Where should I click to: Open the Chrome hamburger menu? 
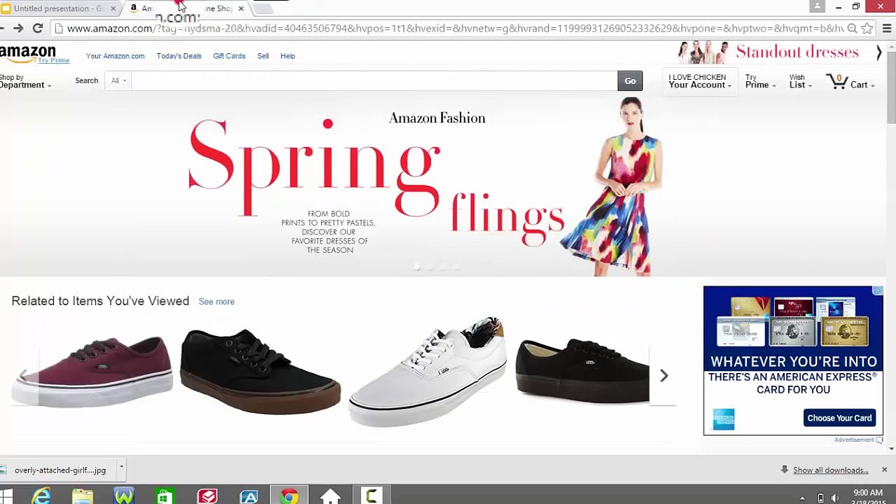tap(887, 28)
